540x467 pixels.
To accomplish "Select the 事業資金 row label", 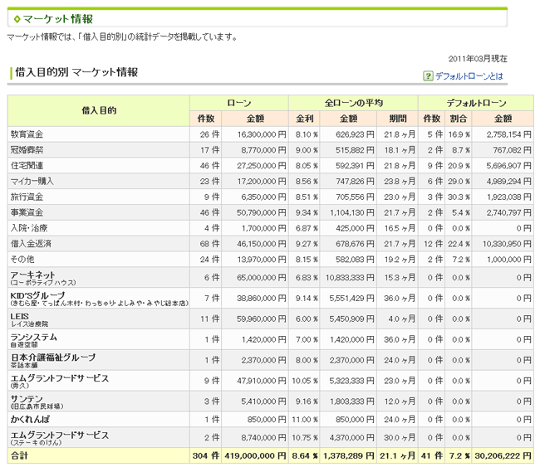I will (27, 212).
